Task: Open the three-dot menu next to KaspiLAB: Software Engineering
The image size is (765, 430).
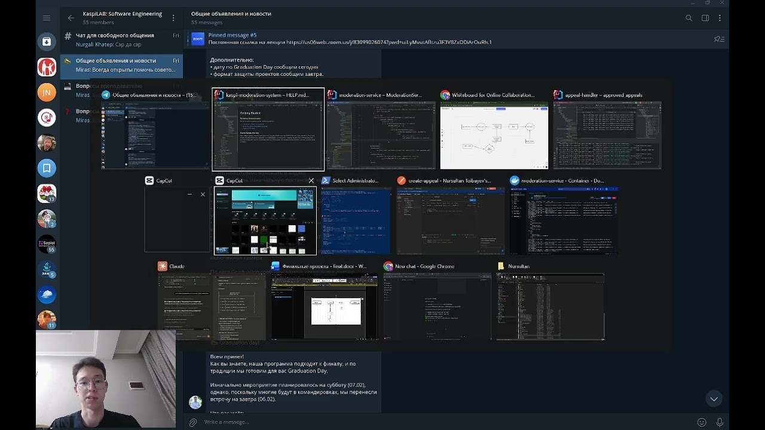Action: (173, 18)
